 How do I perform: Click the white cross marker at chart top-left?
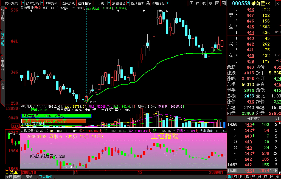click(x=31, y=11)
